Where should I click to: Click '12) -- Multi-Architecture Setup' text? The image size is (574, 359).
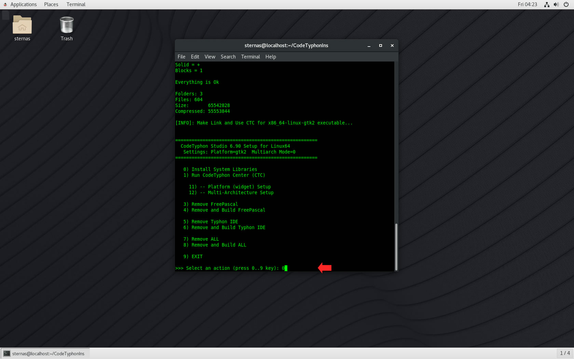(231, 192)
